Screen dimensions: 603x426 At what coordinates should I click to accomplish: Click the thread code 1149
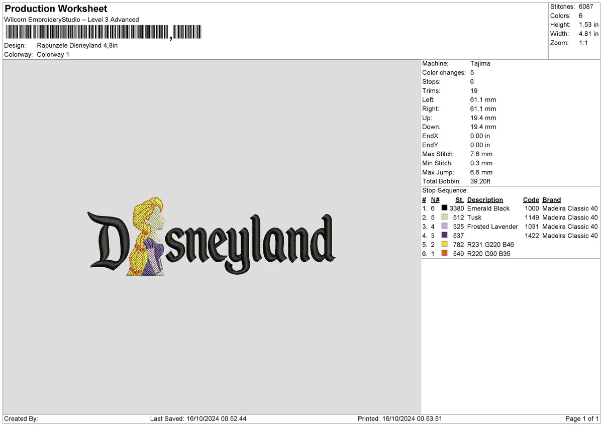(532, 217)
